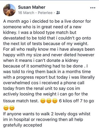Click the line "actively loosing the weight"

(x=45, y=94)
